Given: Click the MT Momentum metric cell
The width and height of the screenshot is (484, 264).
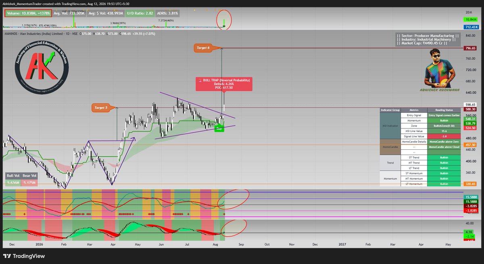Looking at the screenshot, I should point(414,178).
